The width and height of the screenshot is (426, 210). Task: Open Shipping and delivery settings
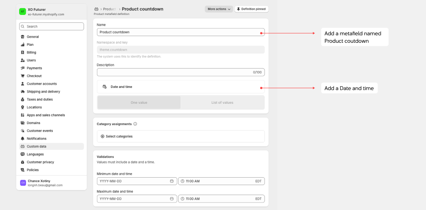pos(43,92)
